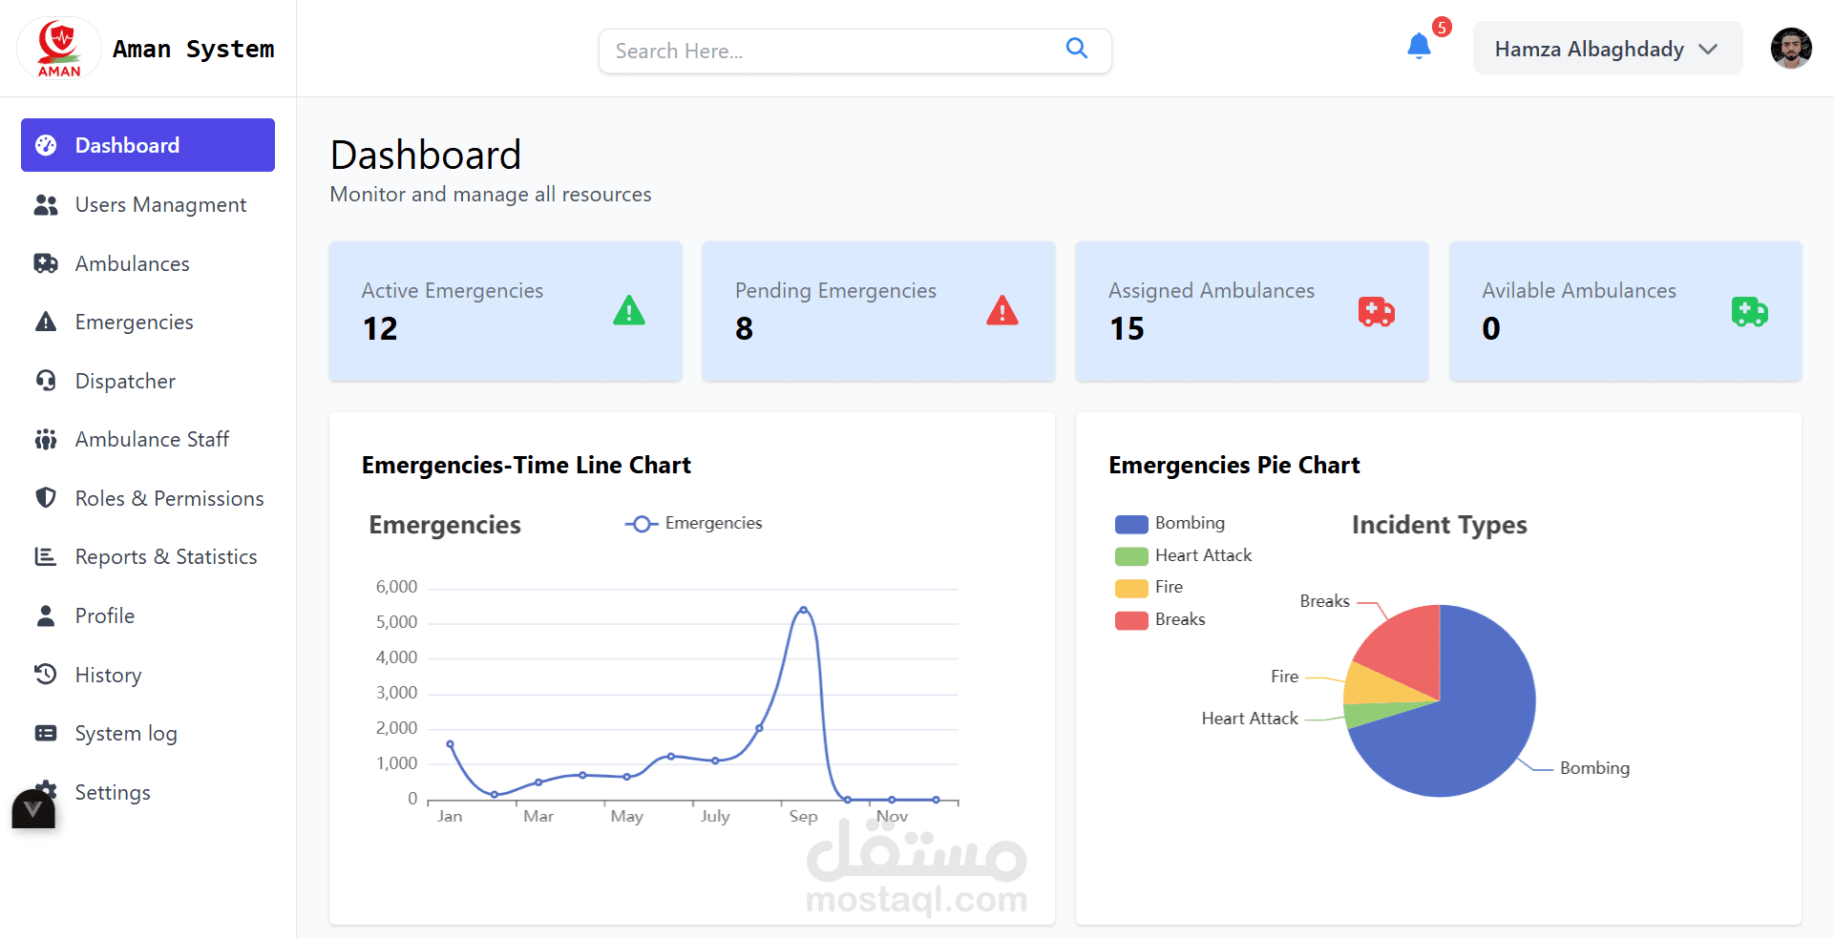Click the Avilable Ambulances value 0
Viewport: 1834px width, 938px height.
[x=1491, y=328]
